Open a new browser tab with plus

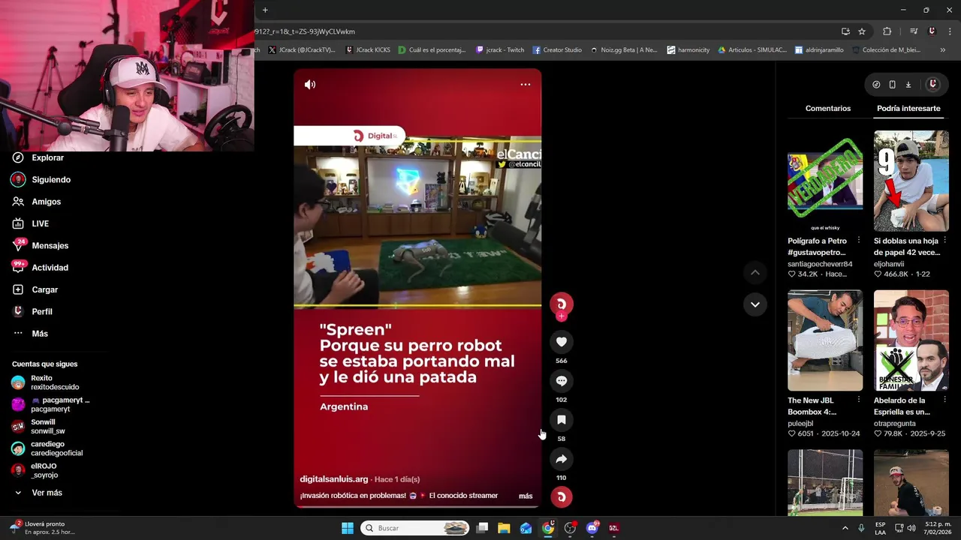pyautogui.click(x=265, y=10)
